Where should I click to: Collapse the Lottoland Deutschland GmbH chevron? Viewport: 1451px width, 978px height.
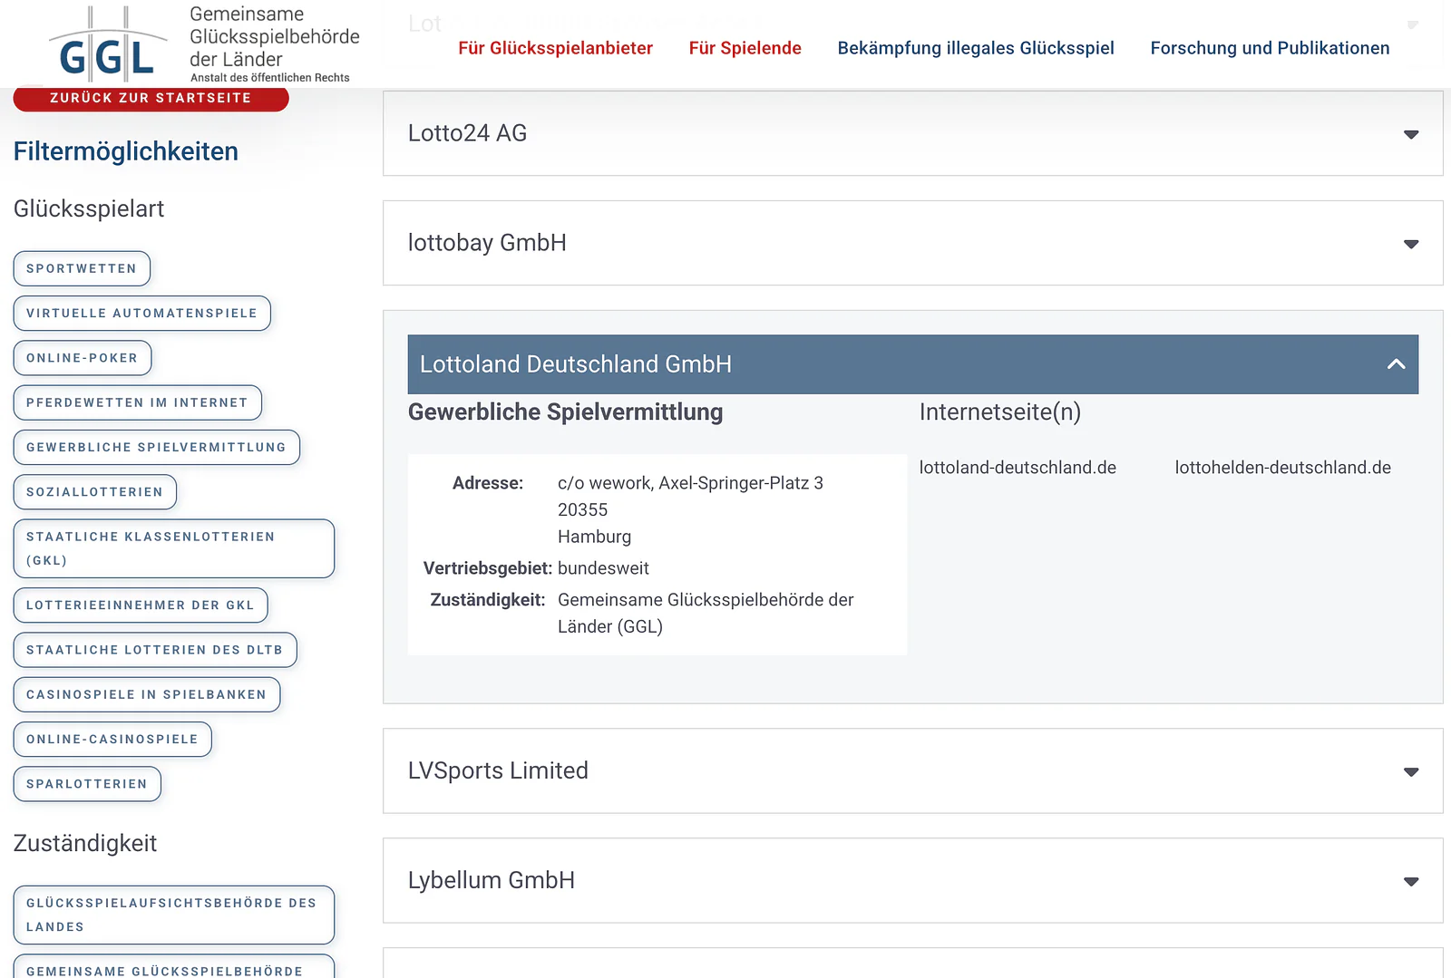(1396, 364)
